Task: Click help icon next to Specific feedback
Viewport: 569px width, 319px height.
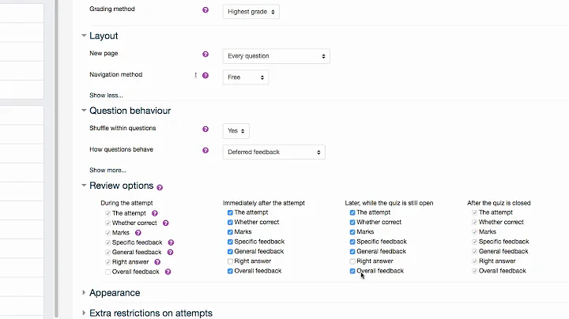Action: tap(171, 242)
